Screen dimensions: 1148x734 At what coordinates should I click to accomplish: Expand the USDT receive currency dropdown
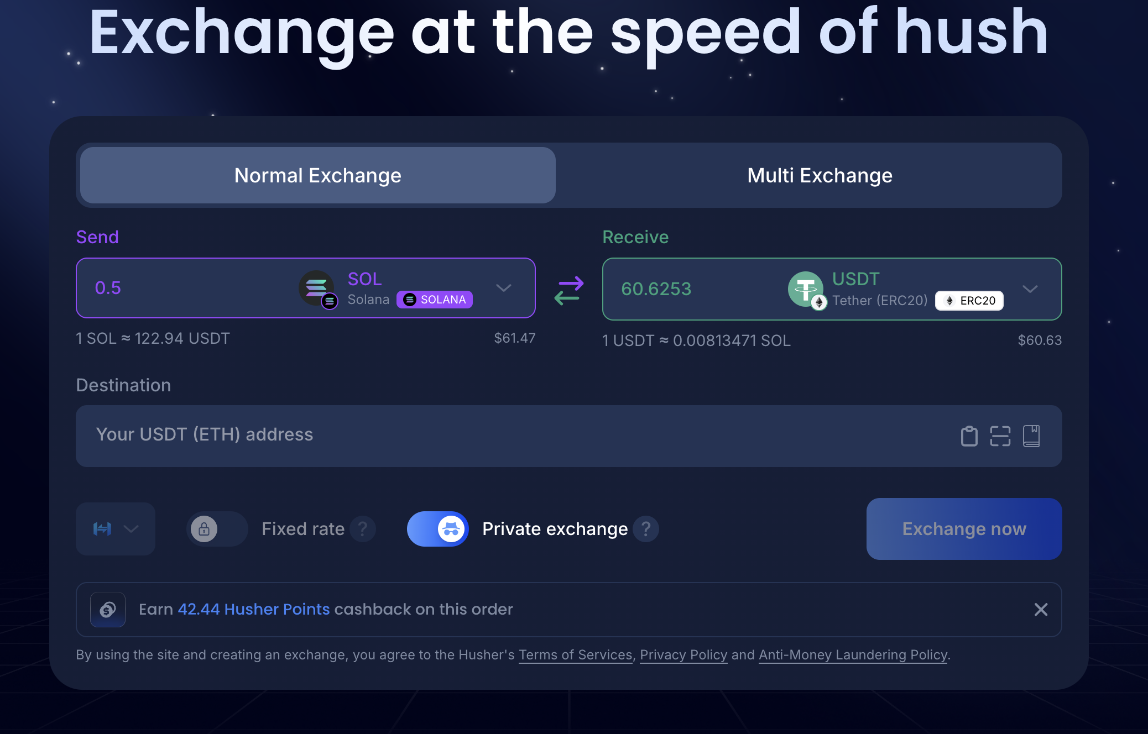pyautogui.click(x=1030, y=289)
